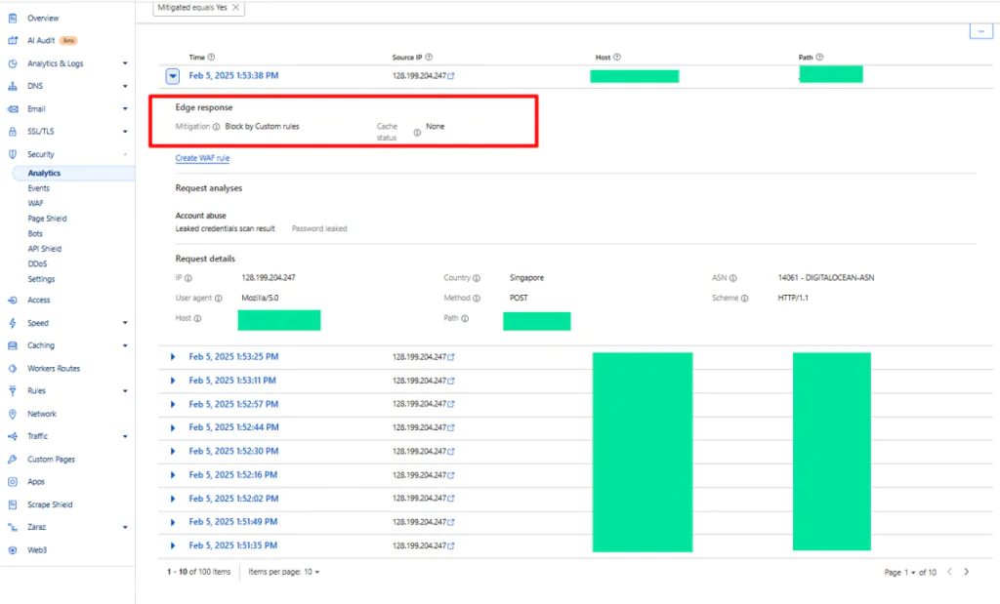Viewport: 1000px width, 604px height.
Task: Open the DDoS menu item
Action: 37,263
